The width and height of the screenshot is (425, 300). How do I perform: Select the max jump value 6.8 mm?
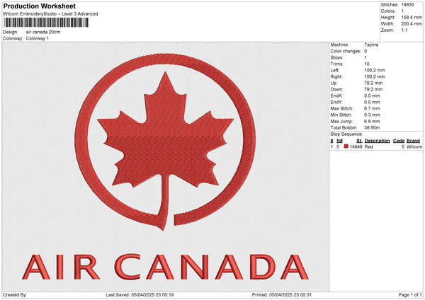[372, 121]
